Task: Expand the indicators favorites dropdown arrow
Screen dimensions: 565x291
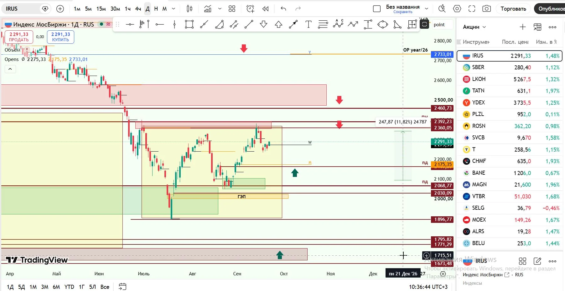Action: coord(220,9)
